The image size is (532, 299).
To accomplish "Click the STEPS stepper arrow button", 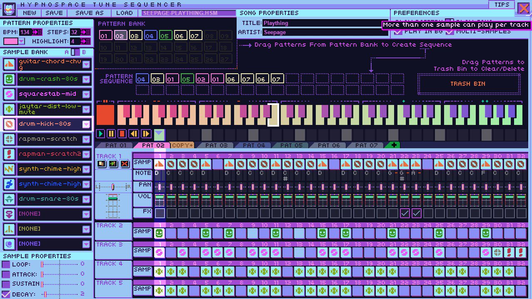I will pos(86,32).
